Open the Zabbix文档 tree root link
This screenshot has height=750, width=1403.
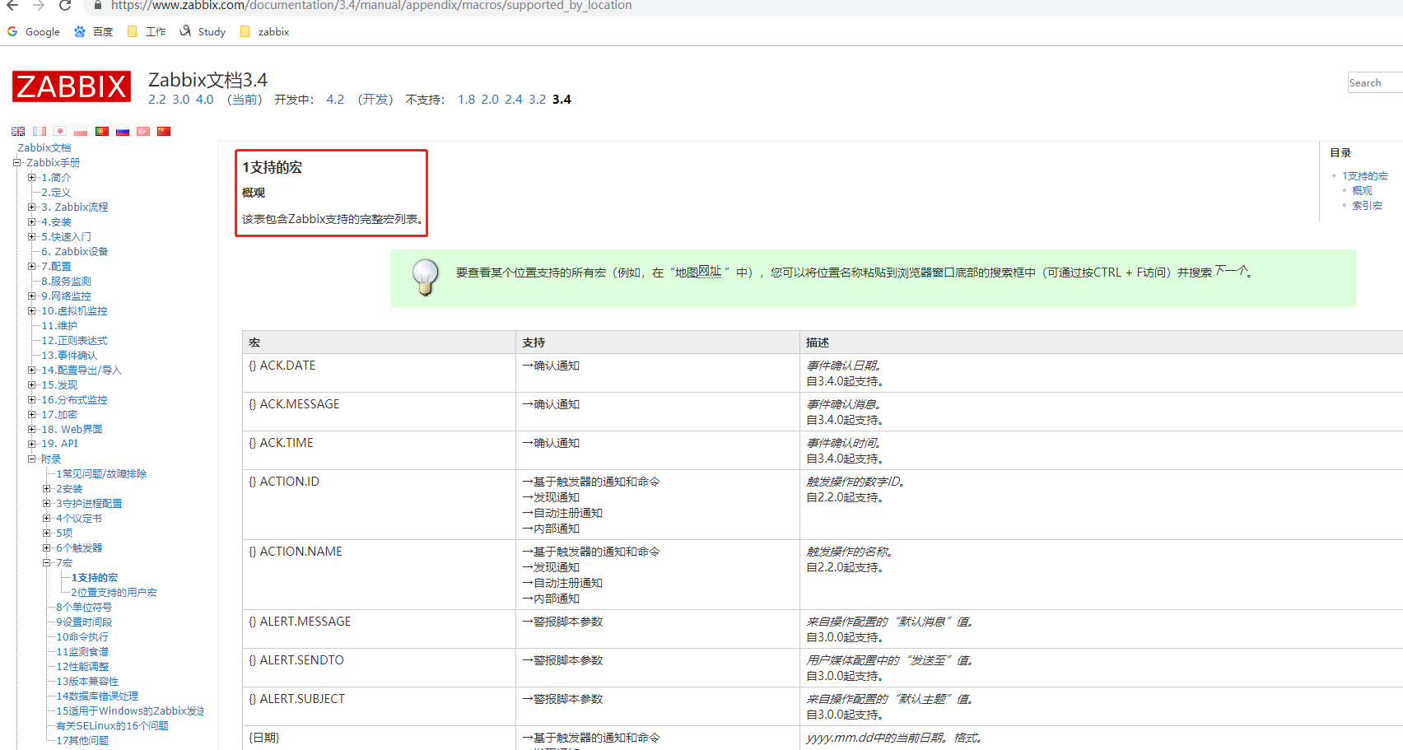coord(44,147)
